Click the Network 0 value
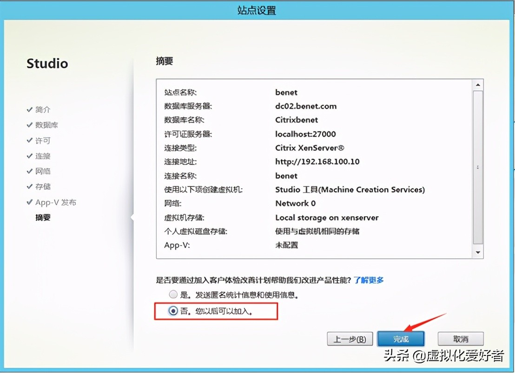The height and width of the screenshot is (373, 515). 295,203
